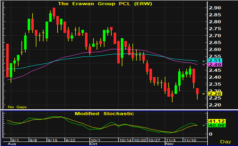Image resolution: width=238 pixels, height=146 pixels.
Task: Click the yellow 41.12 stochastic value box
Action: (216, 121)
